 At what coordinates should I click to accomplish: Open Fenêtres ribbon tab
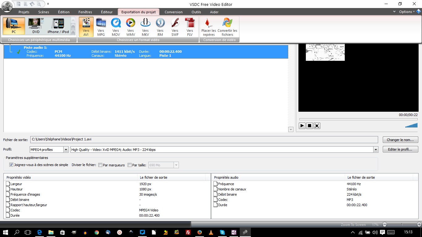pos(85,12)
